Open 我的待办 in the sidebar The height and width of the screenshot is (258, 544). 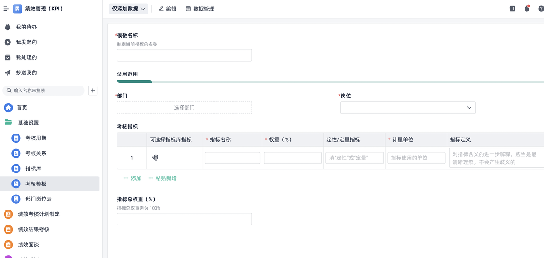coord(26,27)
